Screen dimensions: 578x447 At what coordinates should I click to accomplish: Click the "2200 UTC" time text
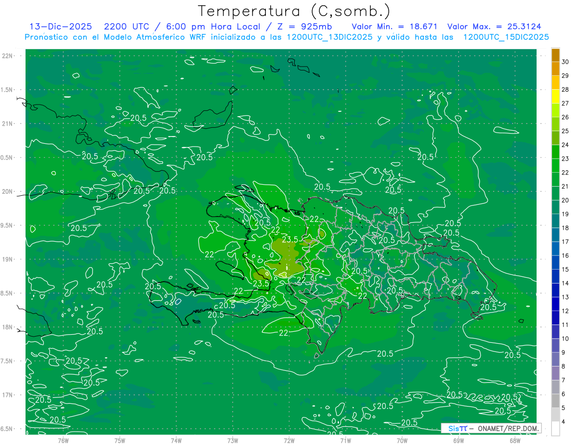[x=127, y=27]
